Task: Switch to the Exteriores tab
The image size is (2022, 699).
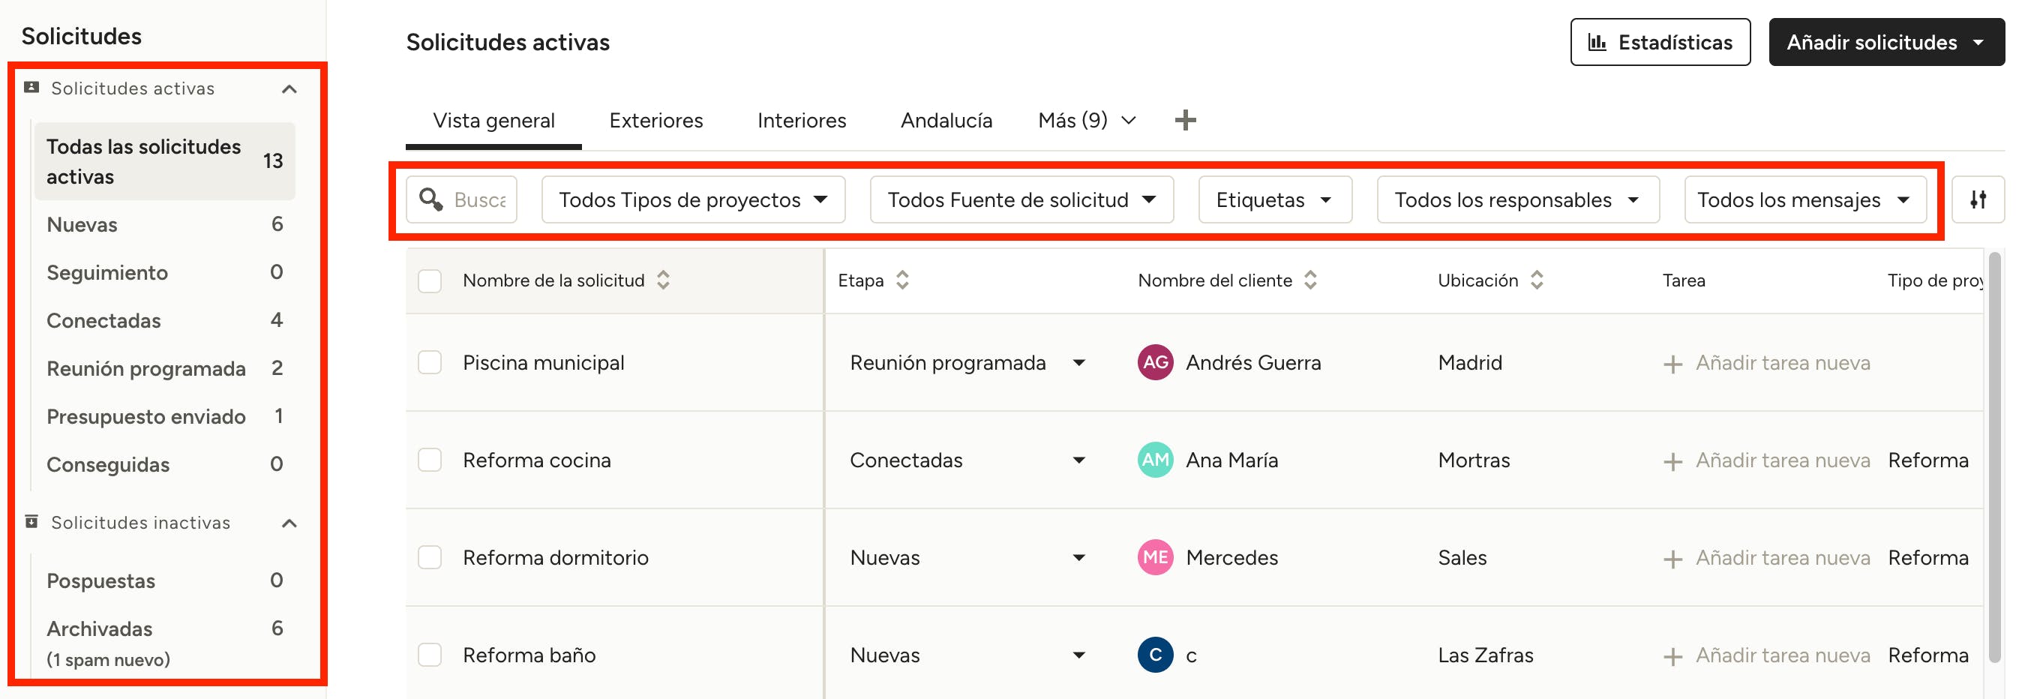Action: 655,120
